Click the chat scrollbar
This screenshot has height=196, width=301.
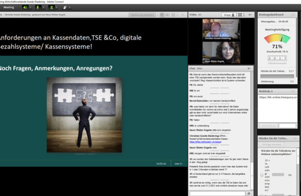pyautogui.click(x=252, y=130)
